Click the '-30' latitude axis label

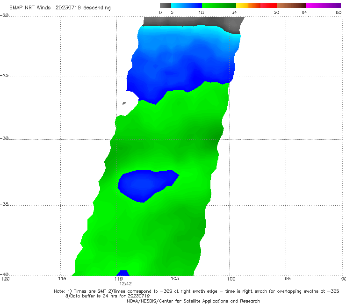coord(5,138)
